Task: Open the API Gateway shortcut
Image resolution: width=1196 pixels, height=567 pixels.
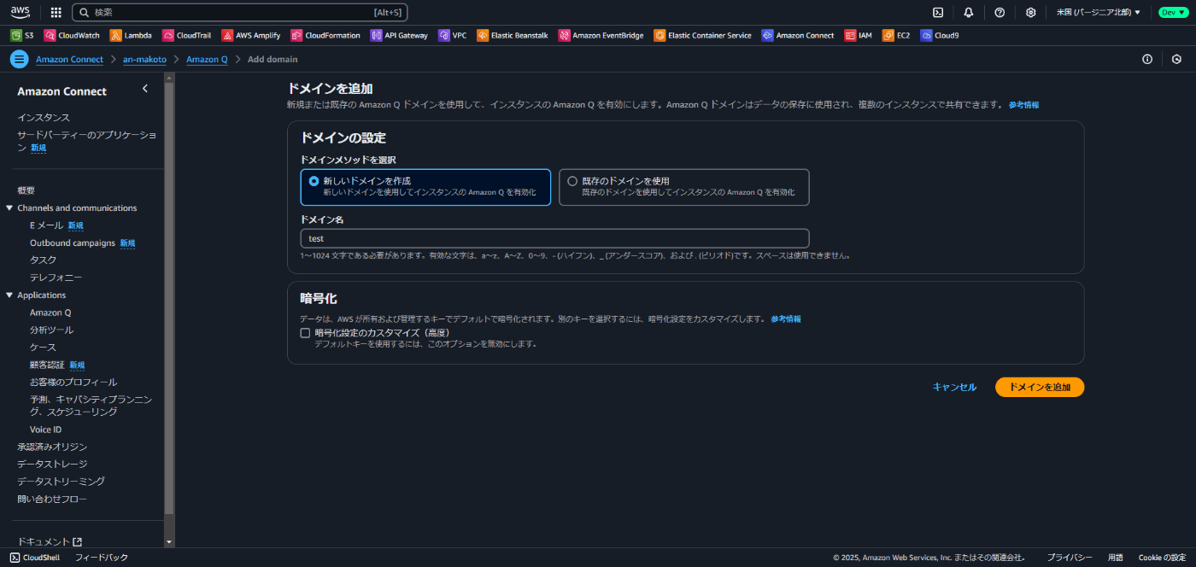Action: click(x=399, y=36)
